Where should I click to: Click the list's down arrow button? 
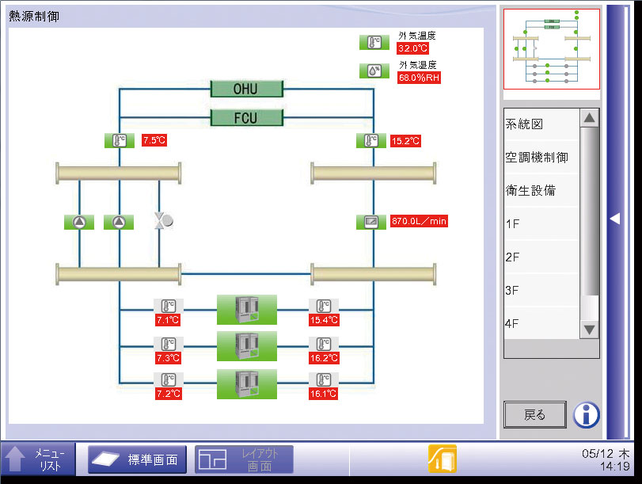tap(589, 329)
